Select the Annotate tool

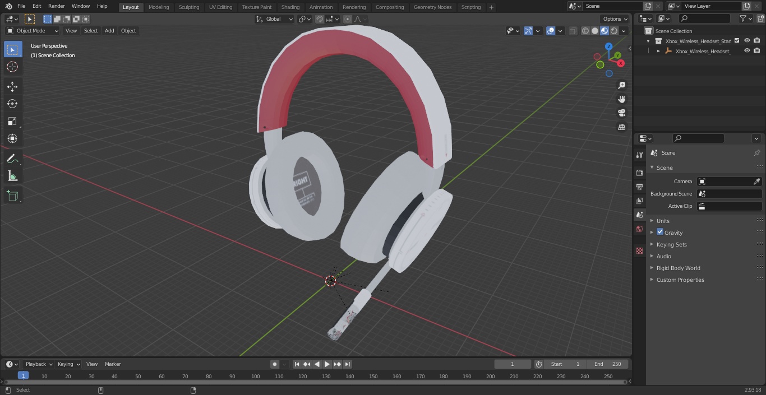[x=12, y=159]
